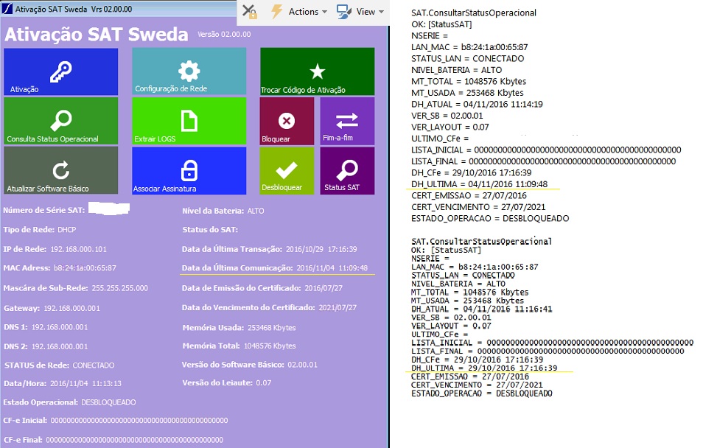Expand the View dropdown menu
Screen dimensions: 703x448
coord(370,12)
